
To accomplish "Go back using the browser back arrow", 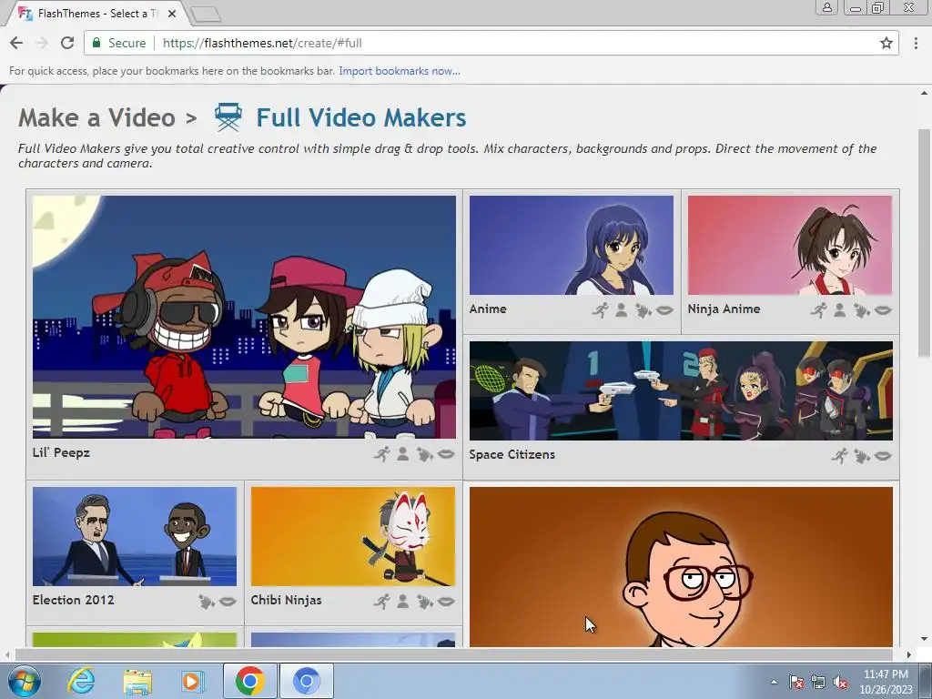I will pos(16,43).
